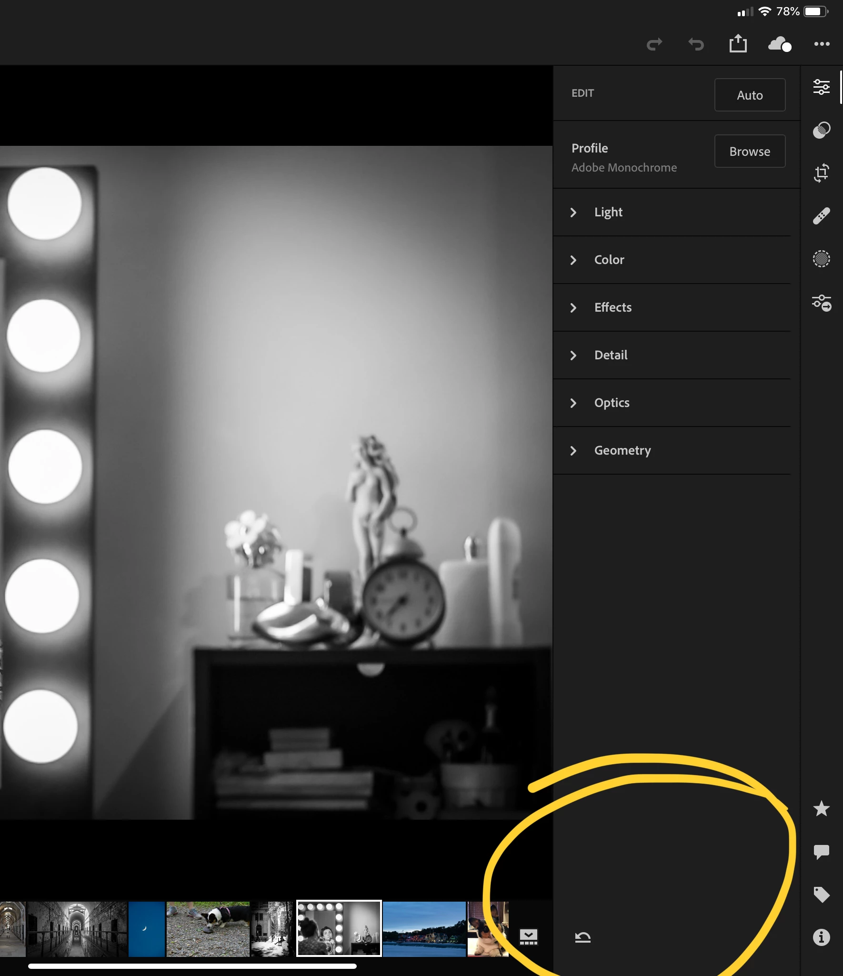Click the Optics section label
Viewport: 843px width, 976px height.
point(612,403)
